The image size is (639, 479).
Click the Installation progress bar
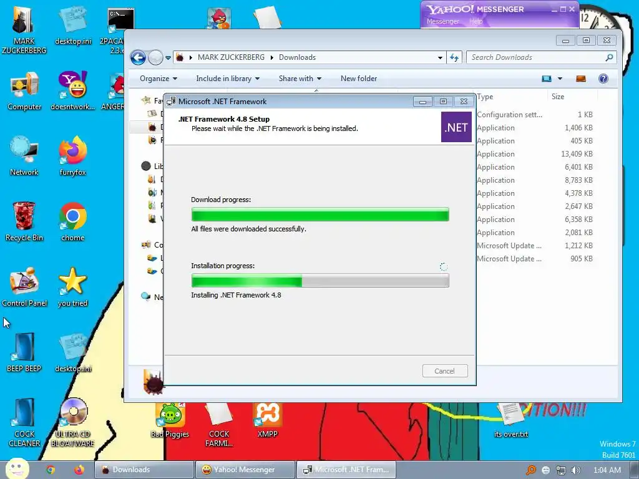tap(320, 281)
